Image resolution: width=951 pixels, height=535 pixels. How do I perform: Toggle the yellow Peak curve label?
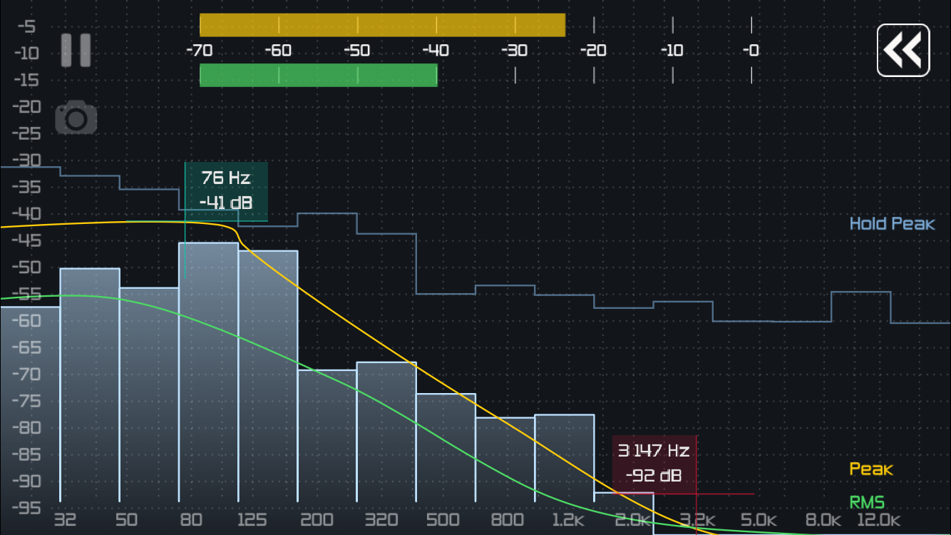click(871, 469)
